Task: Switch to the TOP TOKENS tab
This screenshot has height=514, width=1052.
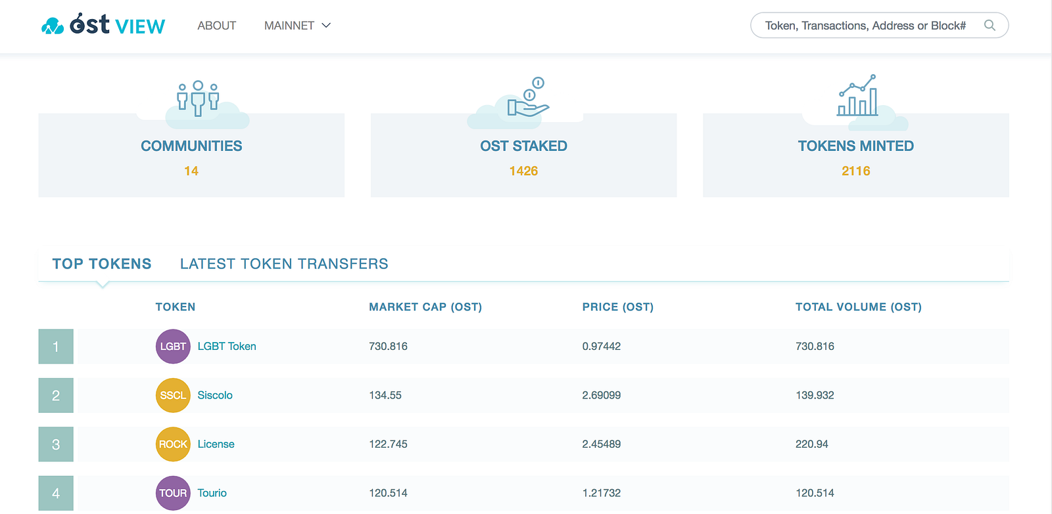Action: tap(102, 264)
